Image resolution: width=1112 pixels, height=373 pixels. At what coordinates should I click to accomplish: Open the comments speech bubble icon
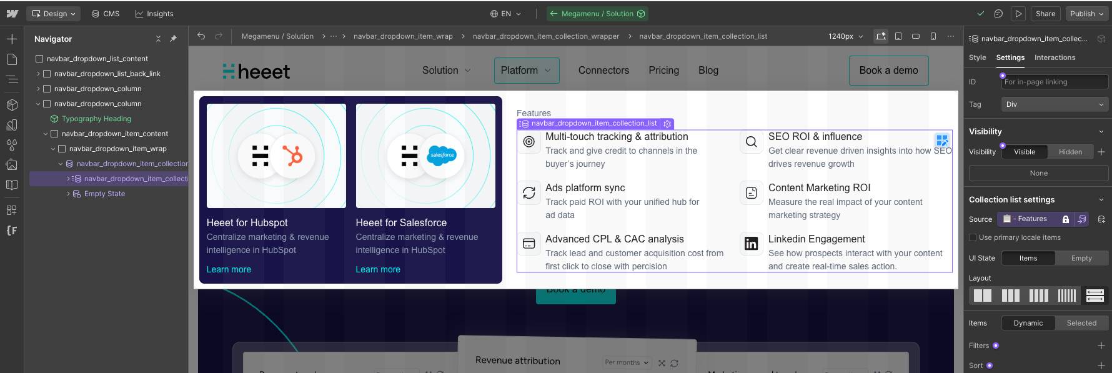click(x=998, y=14)
